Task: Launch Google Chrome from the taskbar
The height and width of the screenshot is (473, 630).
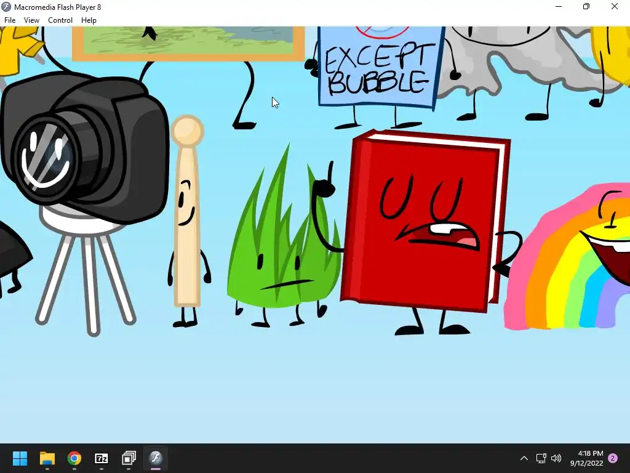Action: (x=74, y=458)
